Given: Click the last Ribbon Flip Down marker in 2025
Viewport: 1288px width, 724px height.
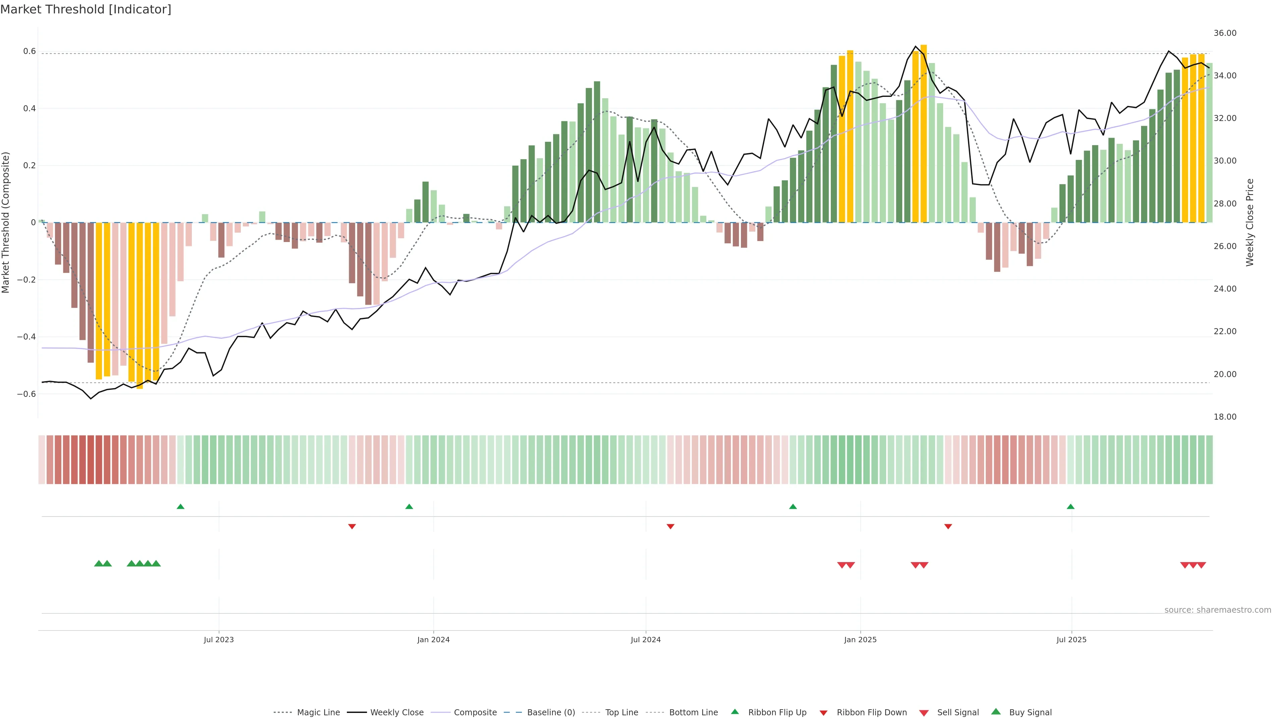Looking at the screenshot, I should click(948, 526).
